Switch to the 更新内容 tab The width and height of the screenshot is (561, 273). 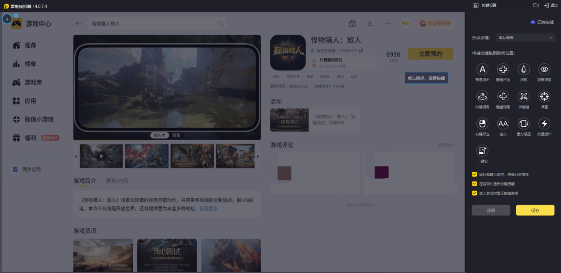coord(117,181)
